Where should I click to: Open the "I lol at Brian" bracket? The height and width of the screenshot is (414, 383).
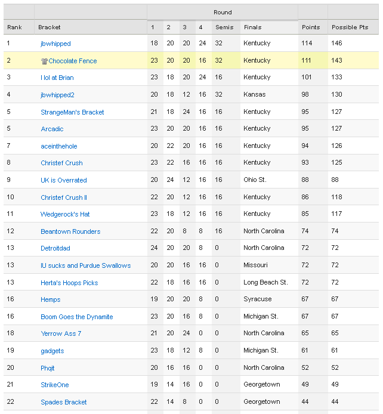57,78
